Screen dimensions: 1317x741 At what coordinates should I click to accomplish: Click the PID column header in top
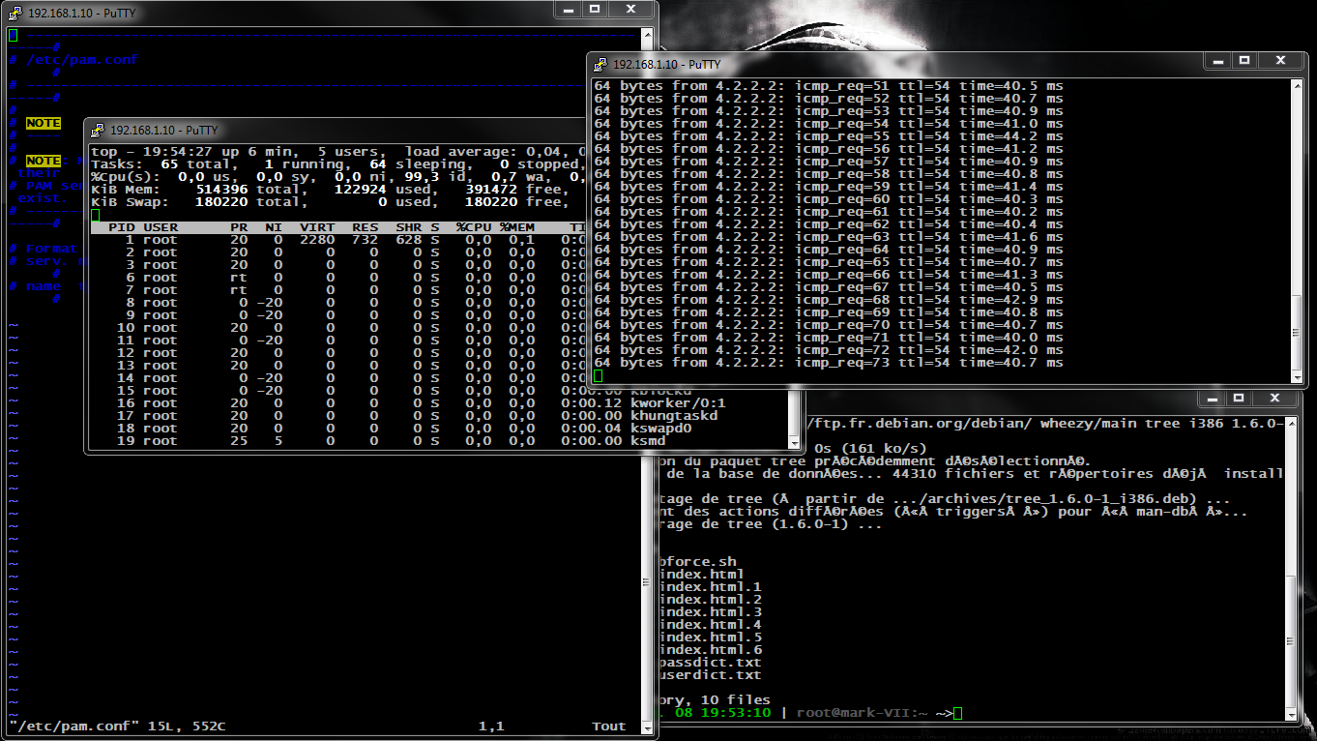[x=121, y=227]
